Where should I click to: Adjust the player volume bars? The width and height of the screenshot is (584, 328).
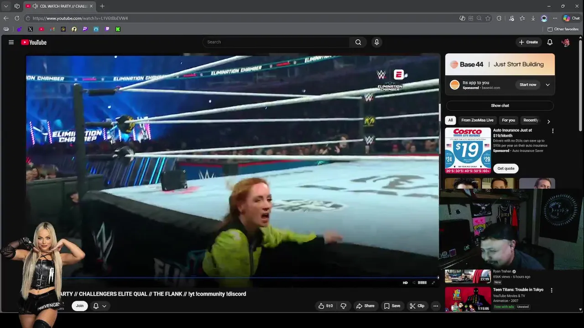click(422, 283)
